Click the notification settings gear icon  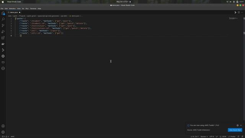[237, 125]
